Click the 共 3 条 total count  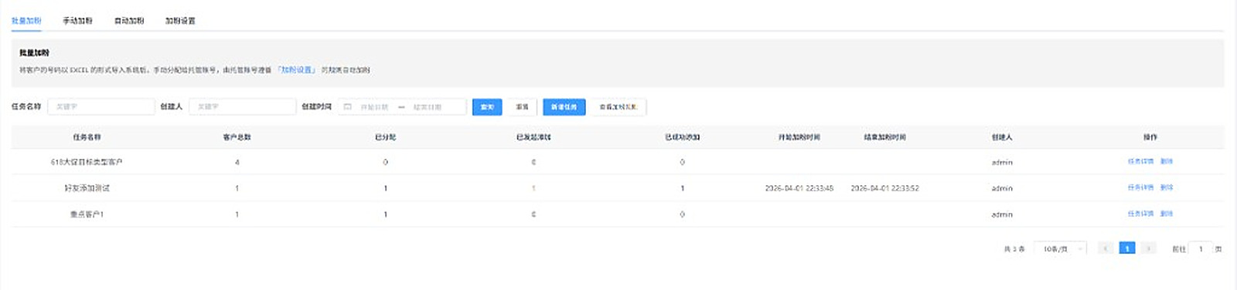point(1014,249)
